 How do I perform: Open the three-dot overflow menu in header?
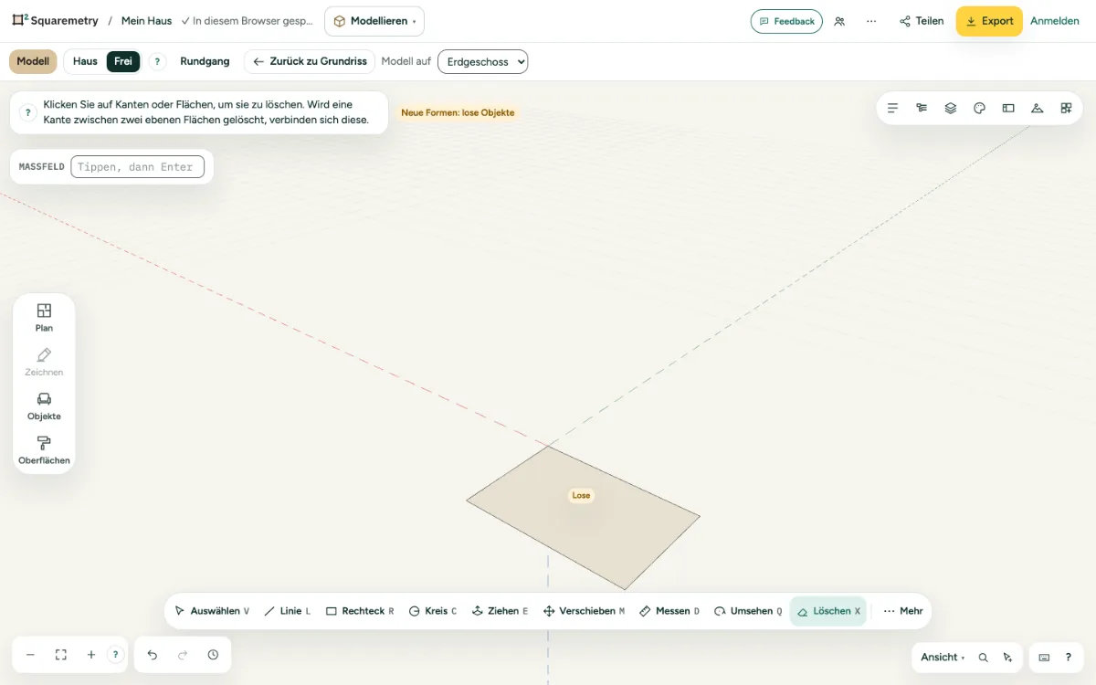point(871,21)
